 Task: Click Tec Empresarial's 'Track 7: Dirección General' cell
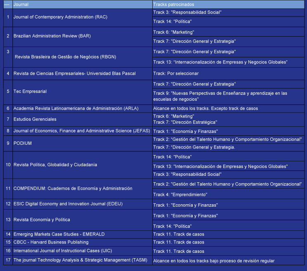pos(228,84)
